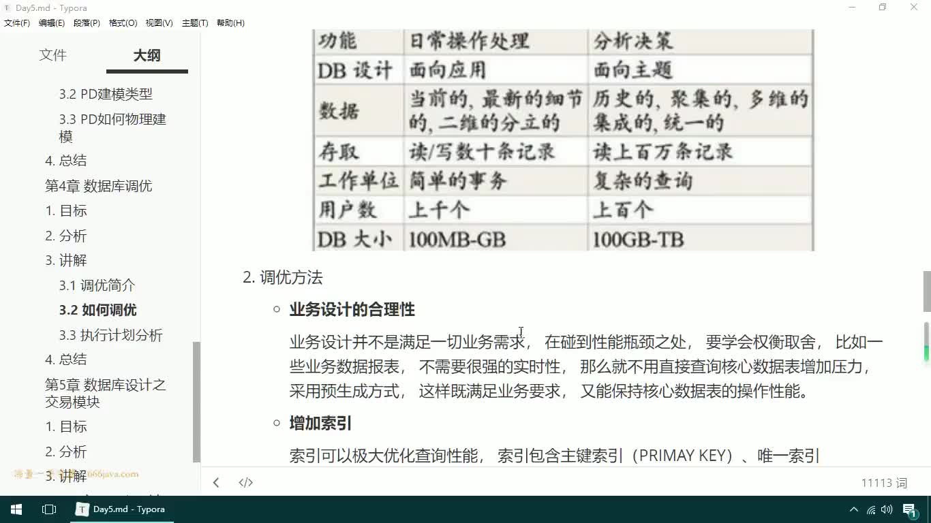Open the Windows Start menu
The image size is (931, 523).
click(16, 509)
